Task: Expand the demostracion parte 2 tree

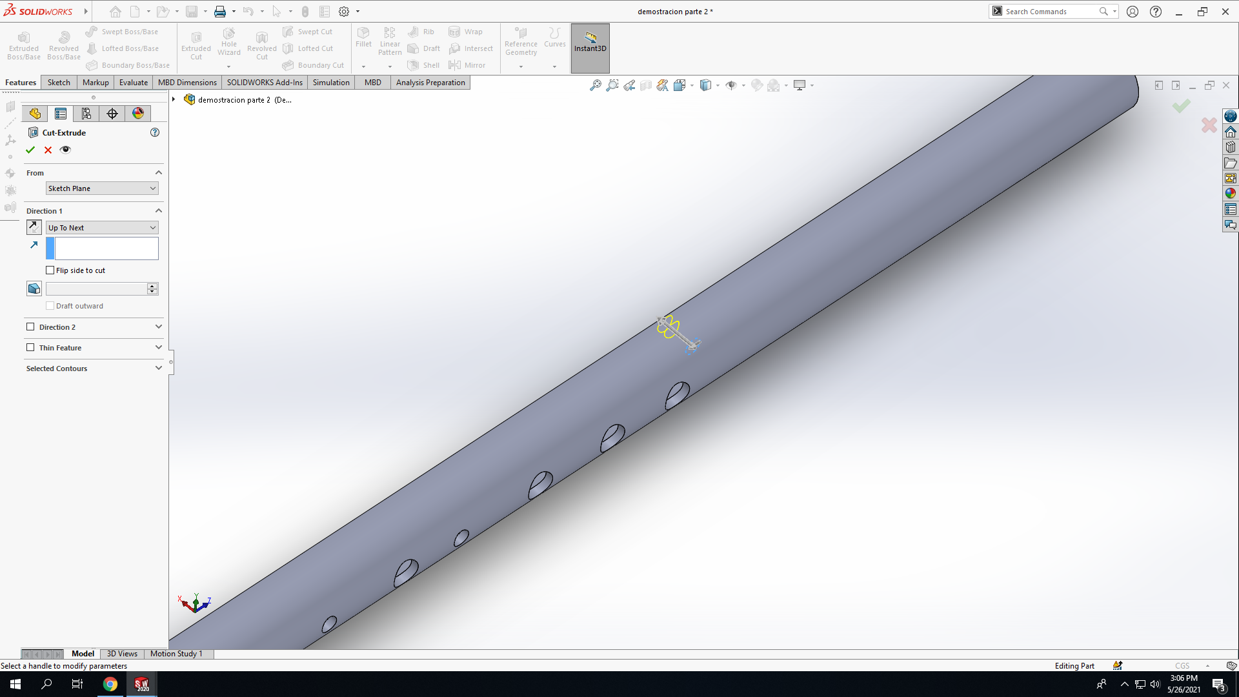Action: (174, 99)
